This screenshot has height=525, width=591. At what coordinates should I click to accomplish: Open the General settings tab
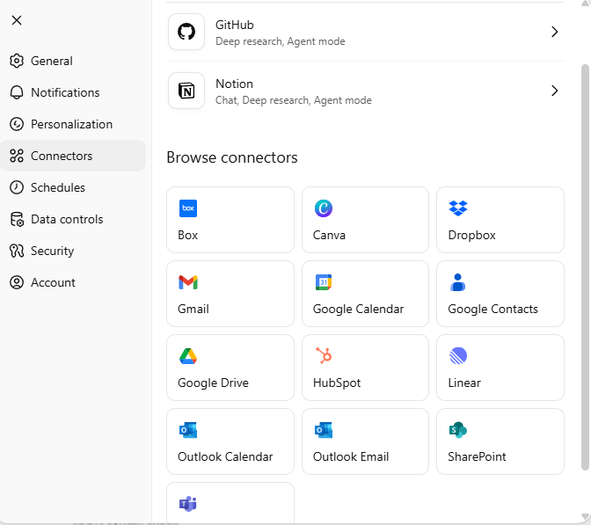point(73,61)
